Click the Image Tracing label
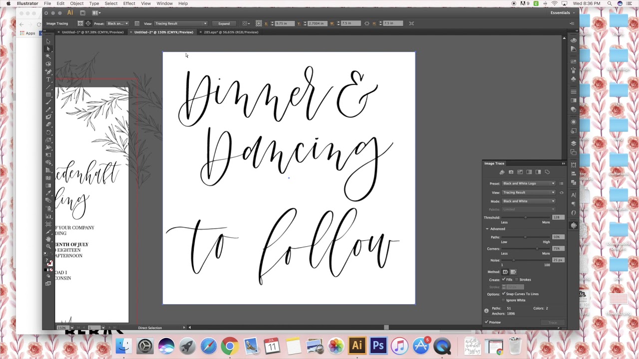Viewport: 639px width, 359px height. point(57,23)
